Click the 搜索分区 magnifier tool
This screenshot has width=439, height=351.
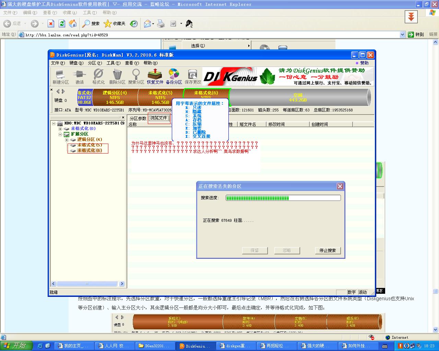(136, 76)
